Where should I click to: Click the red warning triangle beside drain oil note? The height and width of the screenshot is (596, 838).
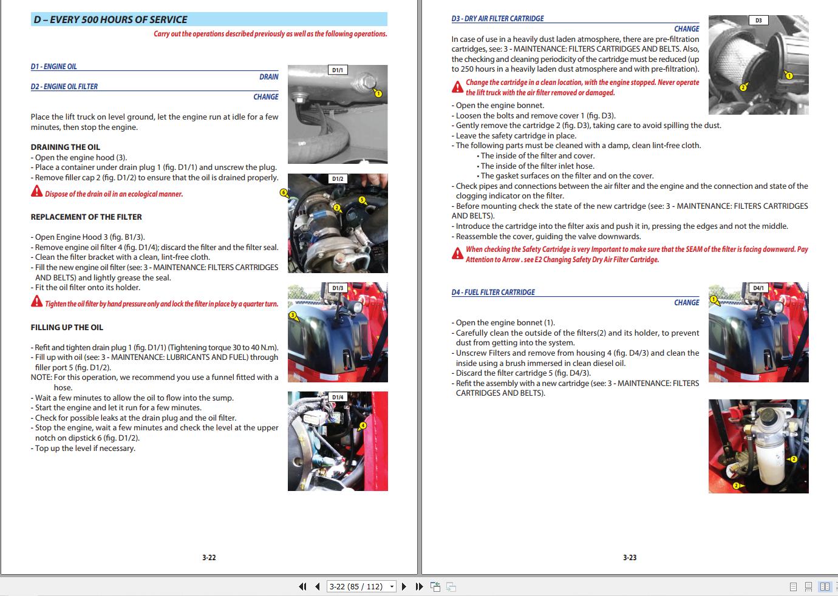click(x=35, y=191)
